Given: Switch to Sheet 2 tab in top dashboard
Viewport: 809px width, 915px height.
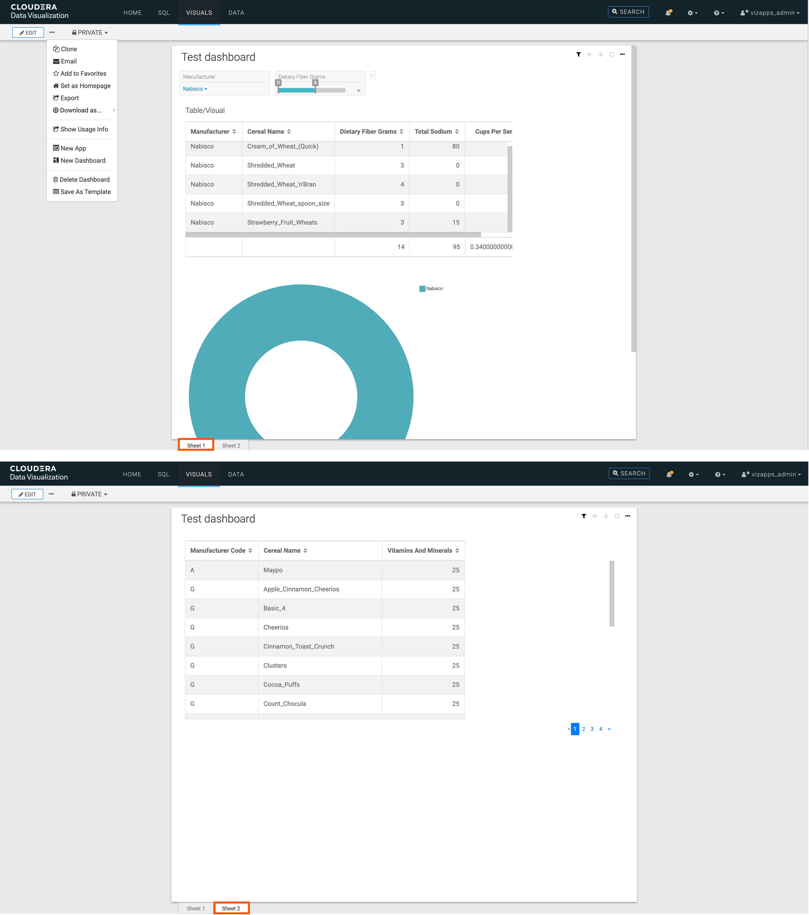Looking at the screenshot, I should tap(231, 445).
